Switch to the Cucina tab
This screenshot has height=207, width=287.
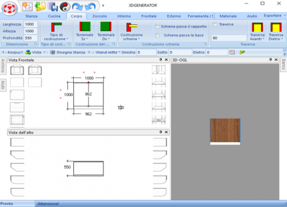(54, 16)
